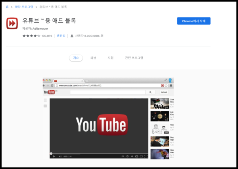Click the planet video thumbnail in sidebar
Screen dimensions: 238x169
(160, 116)
